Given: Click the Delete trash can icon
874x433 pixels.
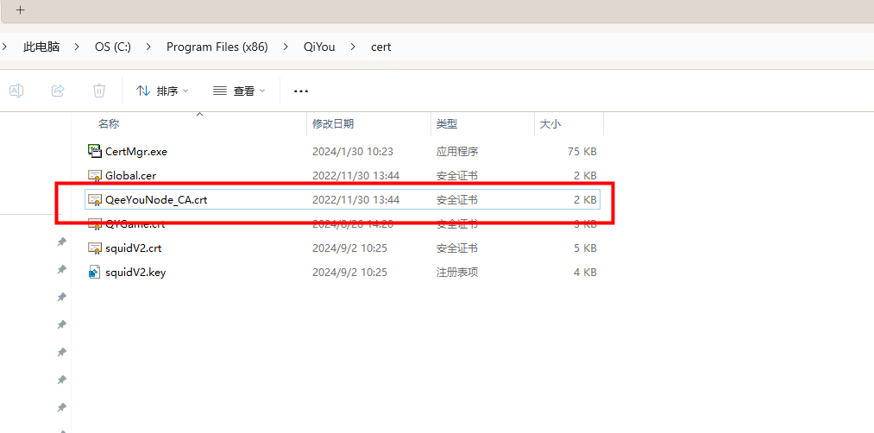Looking at the screenshot, I should [99, 91].
